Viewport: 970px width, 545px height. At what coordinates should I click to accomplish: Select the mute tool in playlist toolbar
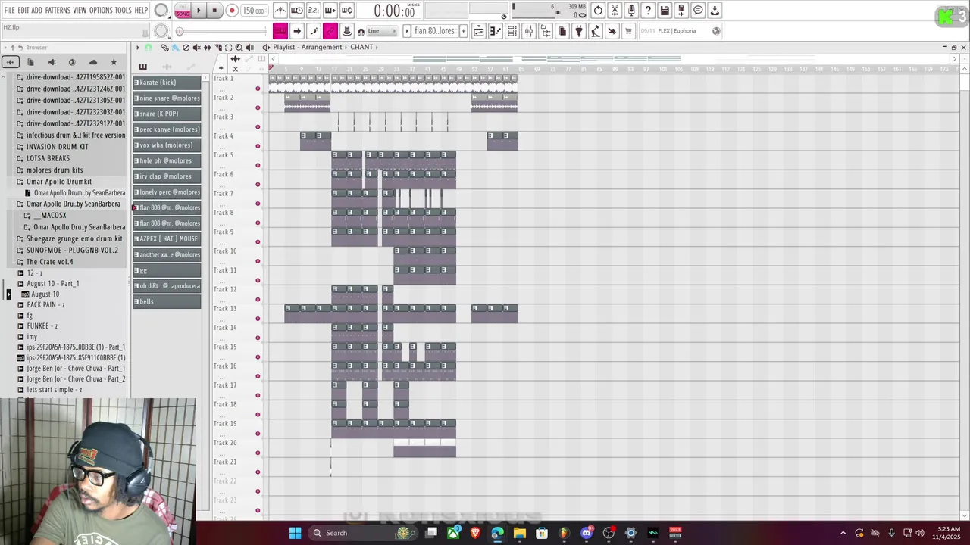point(196,48)
